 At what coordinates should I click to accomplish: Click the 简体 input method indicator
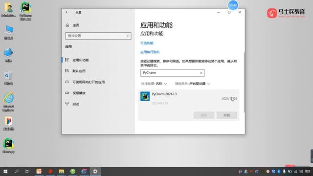[x=308, y=172]
